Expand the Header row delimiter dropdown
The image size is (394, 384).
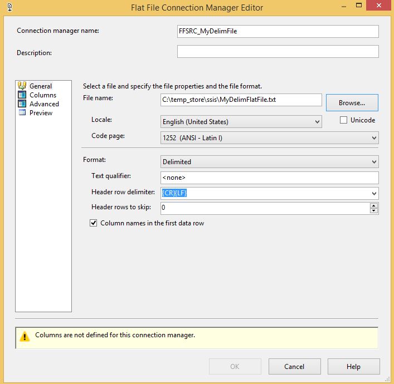[x=373, y=193]
